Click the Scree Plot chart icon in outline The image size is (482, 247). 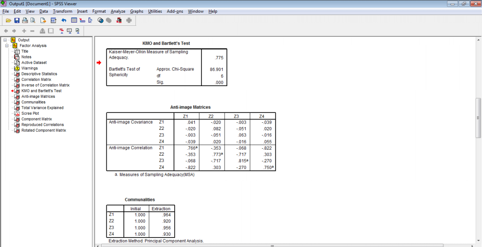point(17,113)
